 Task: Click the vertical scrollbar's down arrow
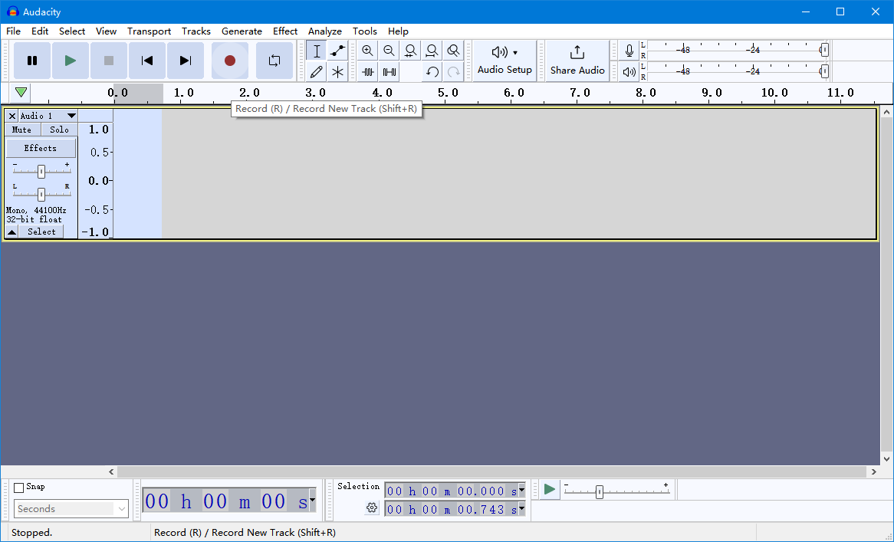[886, 458]
